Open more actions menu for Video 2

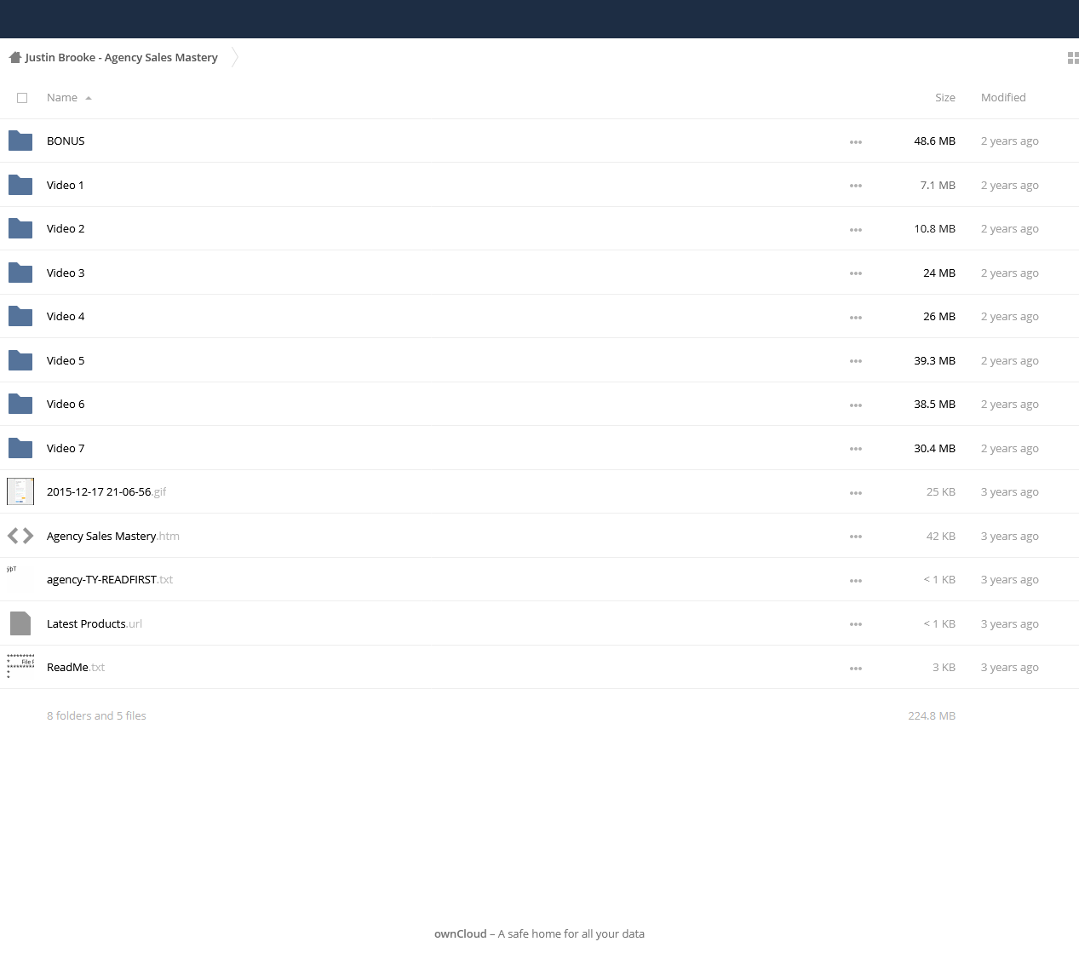click(856, 230)
